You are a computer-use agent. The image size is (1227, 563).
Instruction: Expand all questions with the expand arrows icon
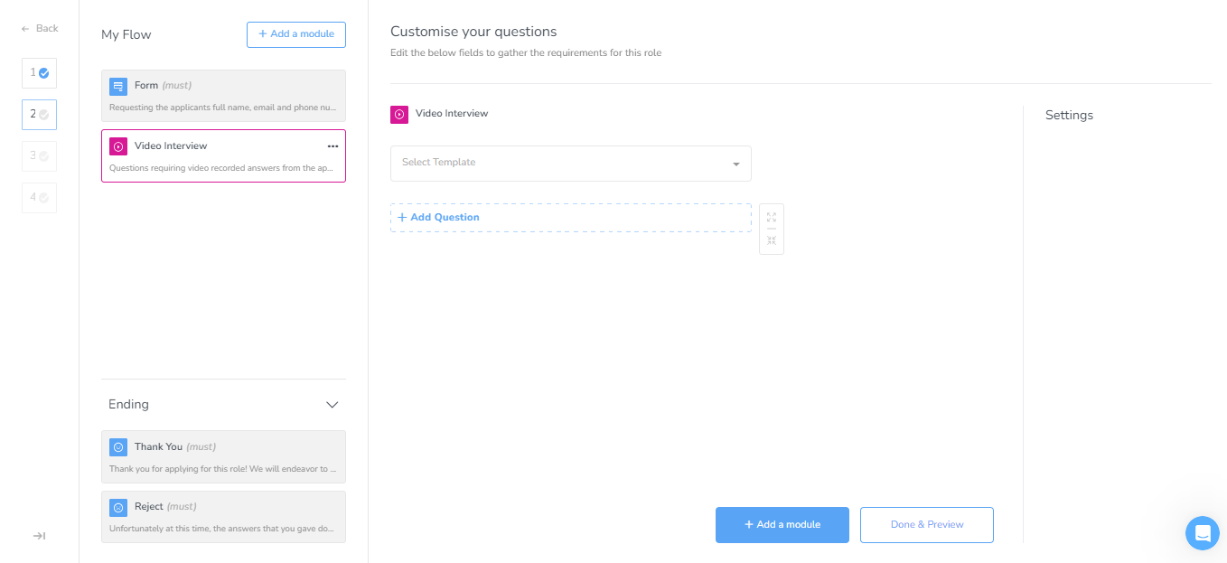tap(772, 218)
